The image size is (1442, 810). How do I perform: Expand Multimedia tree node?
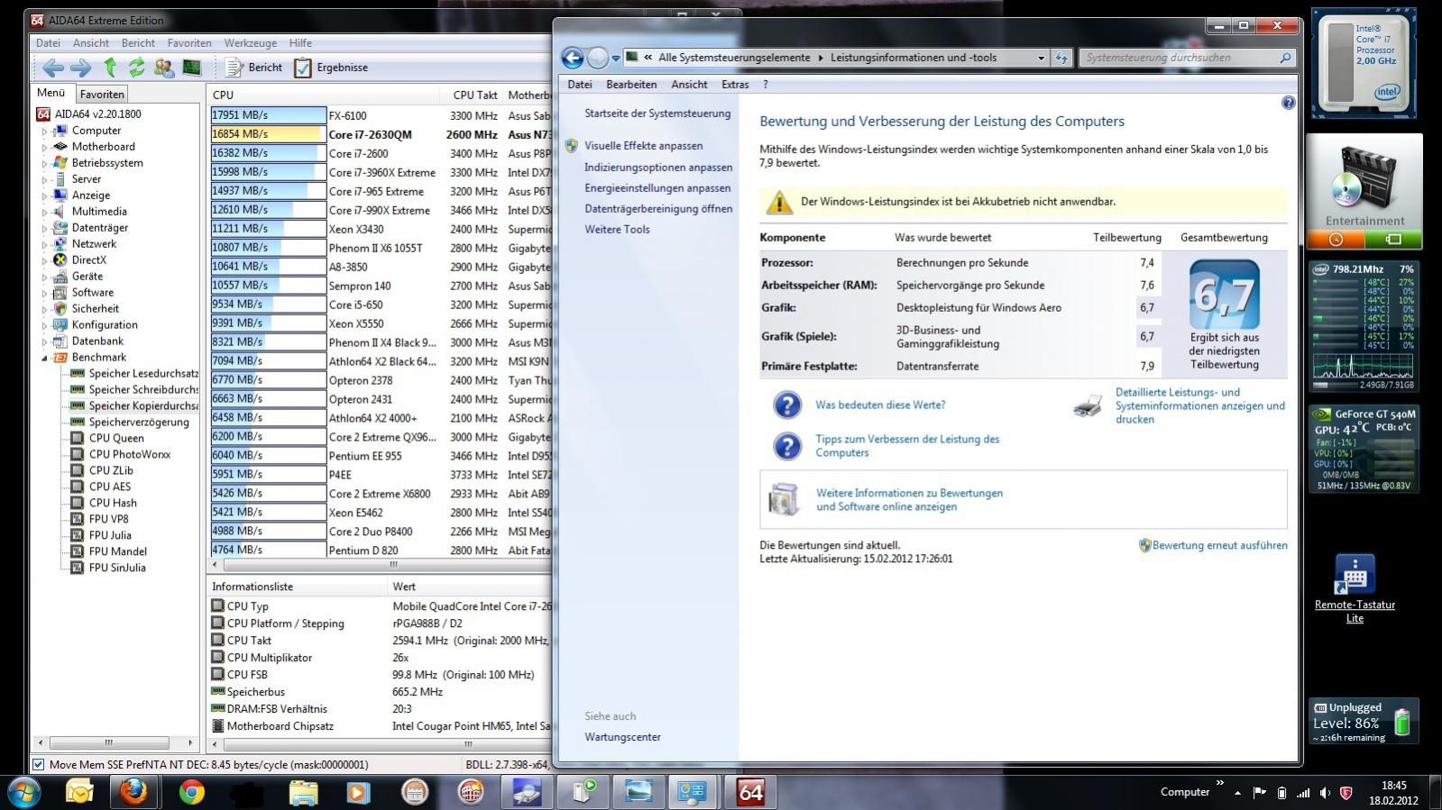tap(44, 212)
